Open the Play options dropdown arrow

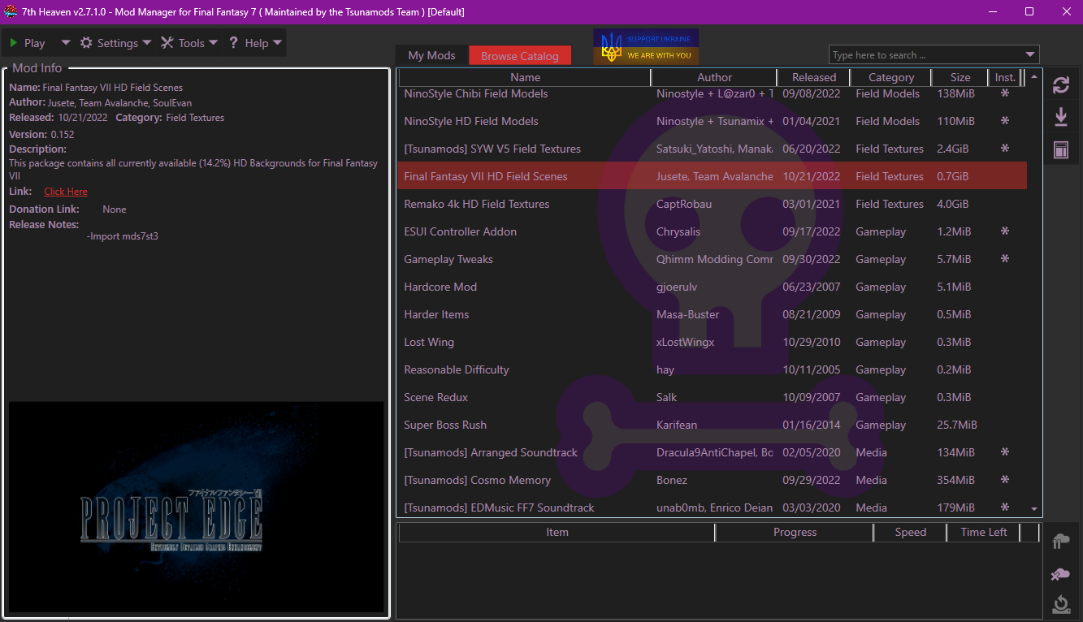coord(66,43)
